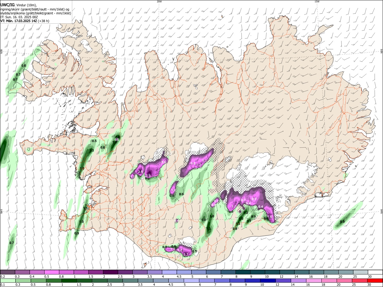Select the navy blue swatch between 10 and 12
The width and height of the screenshot is (383, 287).
[x=268, y=280]
